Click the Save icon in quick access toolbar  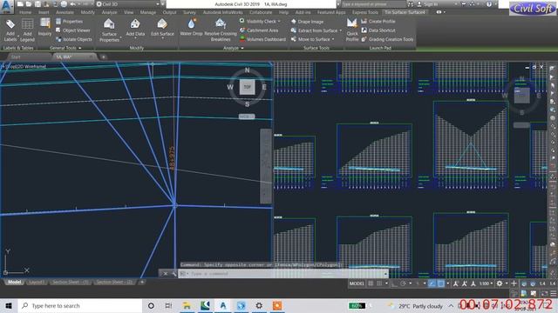pyautogui.click(x=37, y=4)
